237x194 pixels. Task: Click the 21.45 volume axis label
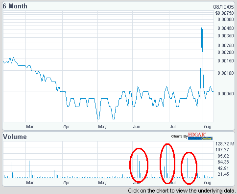click(223, 174)
